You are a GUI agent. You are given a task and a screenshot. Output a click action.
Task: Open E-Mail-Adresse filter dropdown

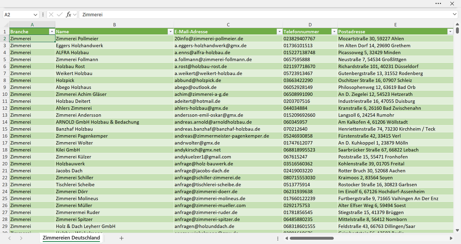279,32
